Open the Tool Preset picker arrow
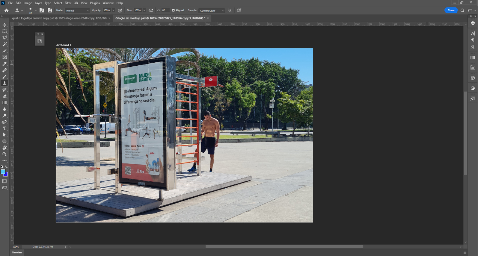Viewport: 478px width, 256px height. point(22,10)
